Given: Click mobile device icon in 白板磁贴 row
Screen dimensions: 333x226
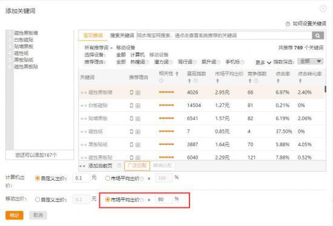Looking at the screenshot, I should click(131, 105).
